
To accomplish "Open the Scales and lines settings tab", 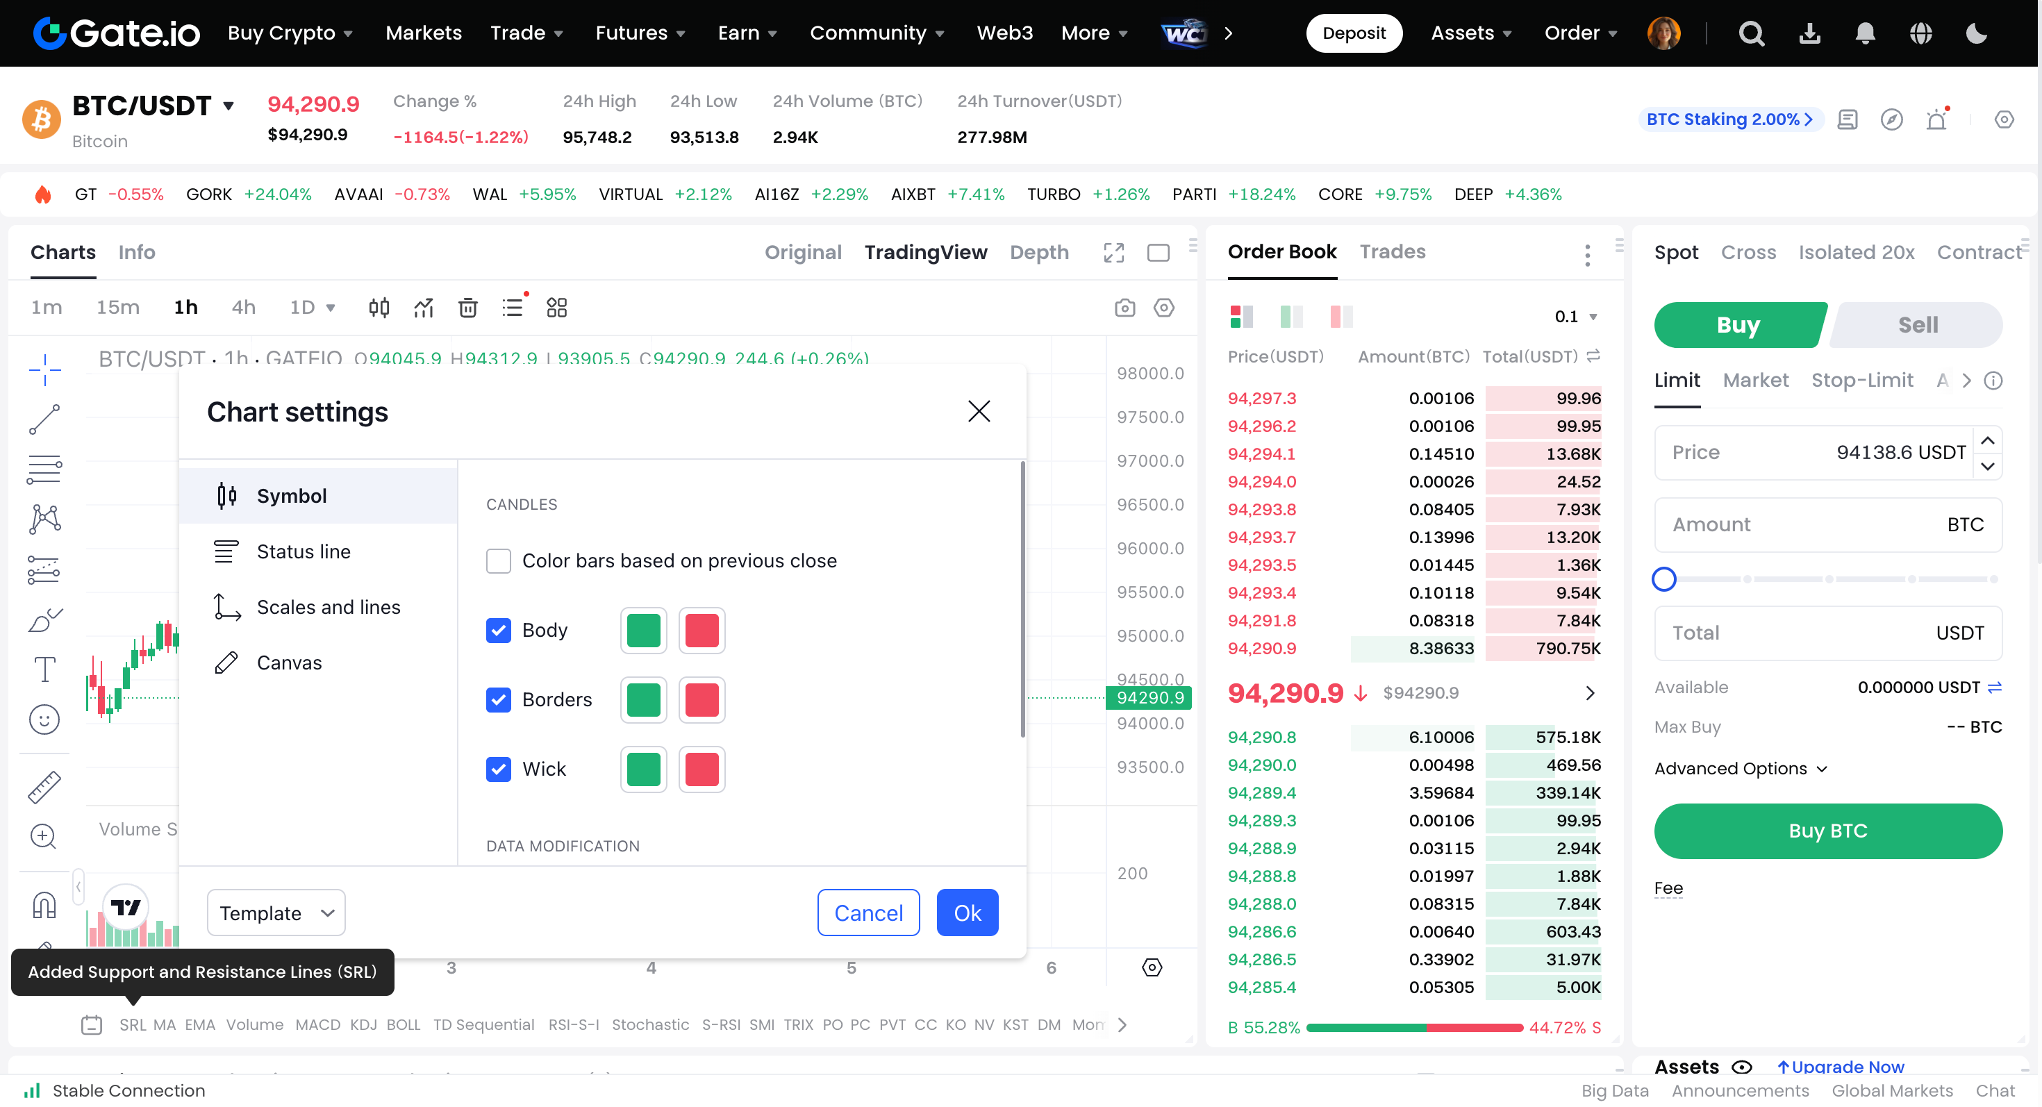I will tap(328, 607).
